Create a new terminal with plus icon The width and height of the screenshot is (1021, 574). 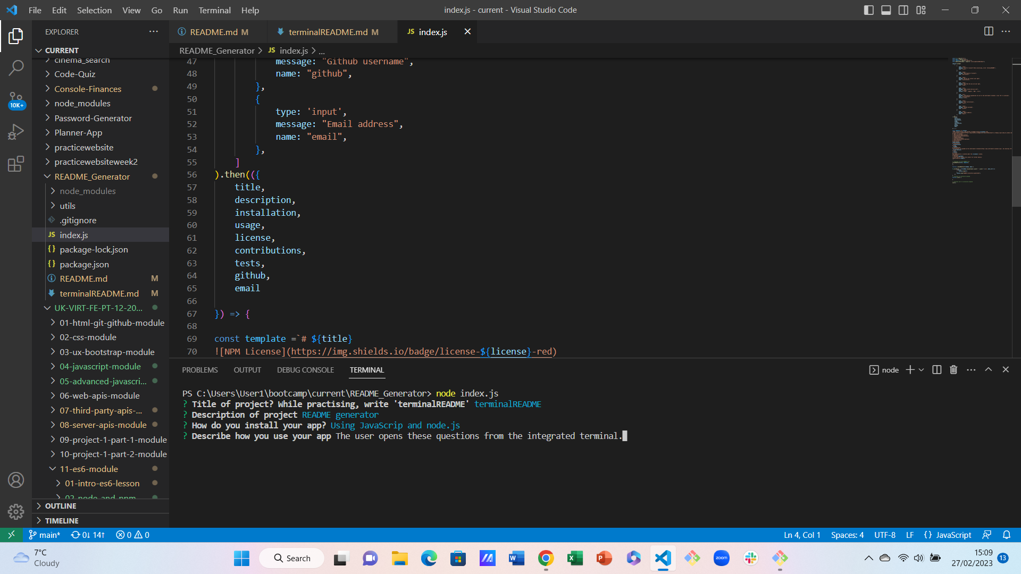[910, 370]
